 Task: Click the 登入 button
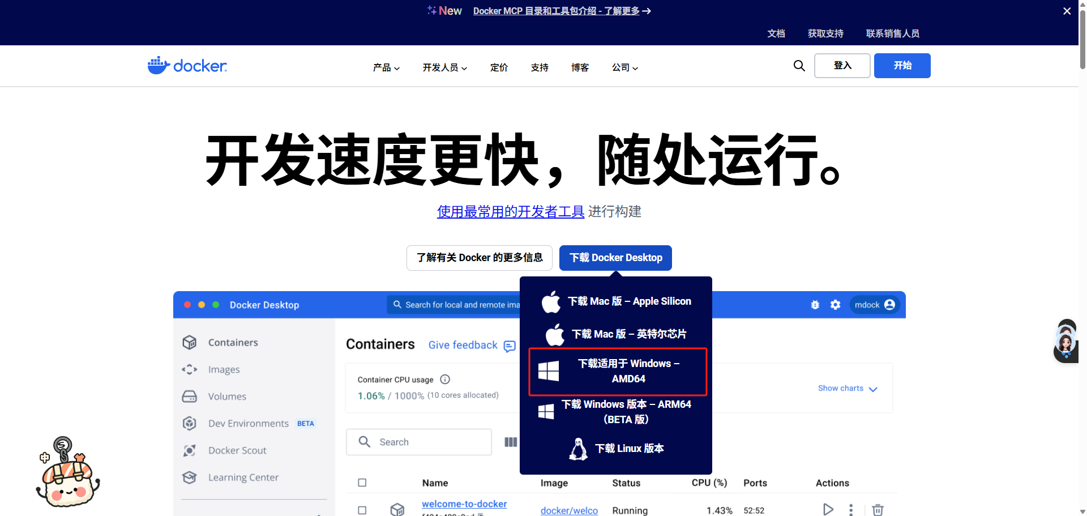point(842,66)
